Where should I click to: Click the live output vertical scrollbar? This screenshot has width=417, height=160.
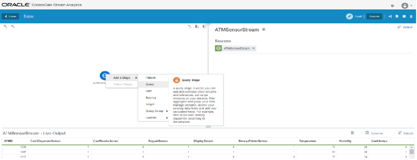tap(412, 153)
